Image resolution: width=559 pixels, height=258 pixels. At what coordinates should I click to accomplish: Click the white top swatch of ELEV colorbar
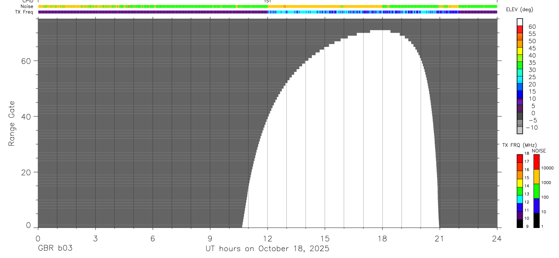[520, 22]
